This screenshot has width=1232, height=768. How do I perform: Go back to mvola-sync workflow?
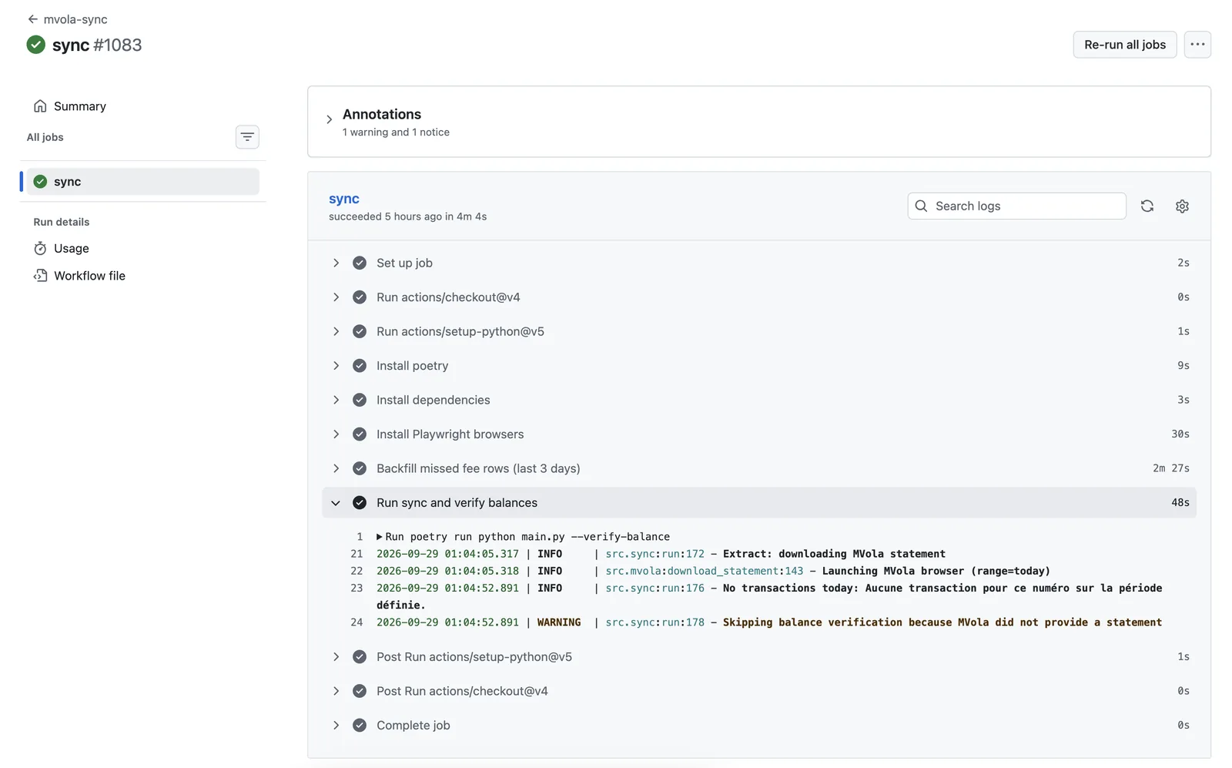tap(67, 19)
